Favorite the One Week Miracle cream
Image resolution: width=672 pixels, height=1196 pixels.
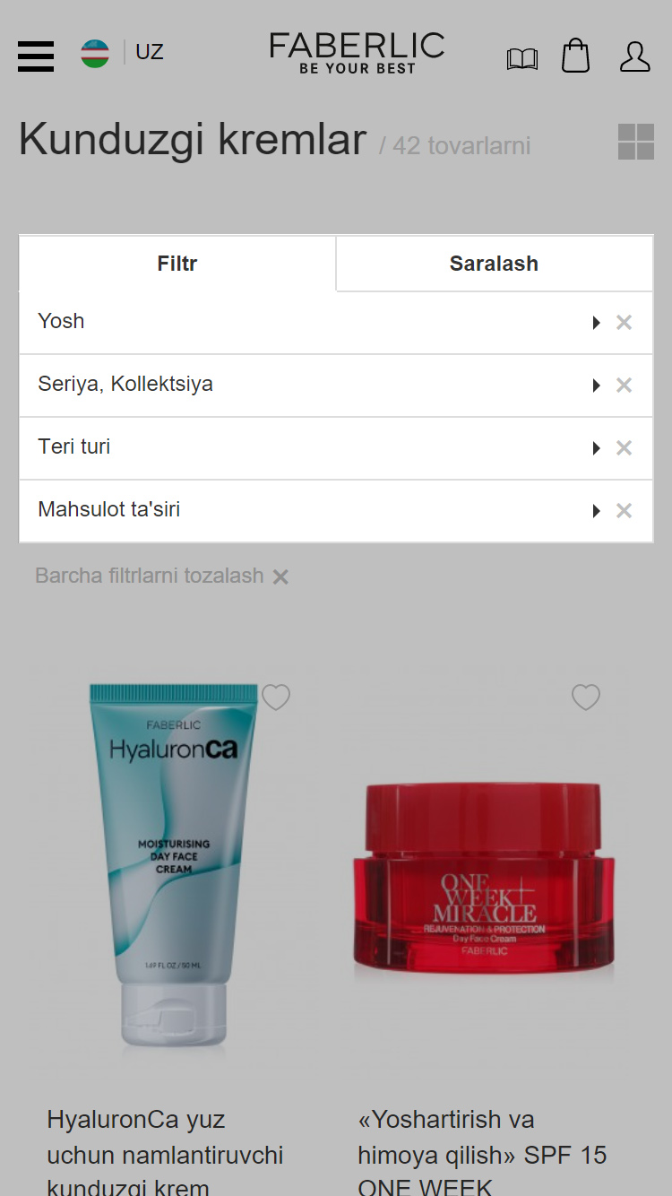click(586, 698)
